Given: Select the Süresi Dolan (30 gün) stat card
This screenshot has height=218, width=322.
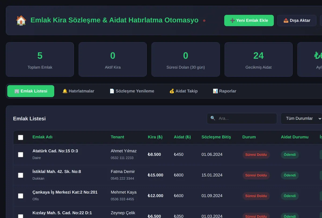Looking at the screenshot, I should (186, 59).
